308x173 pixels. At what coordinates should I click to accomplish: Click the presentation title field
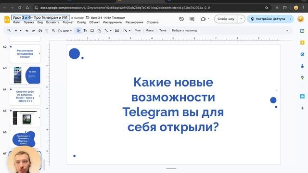pos(40,17)
